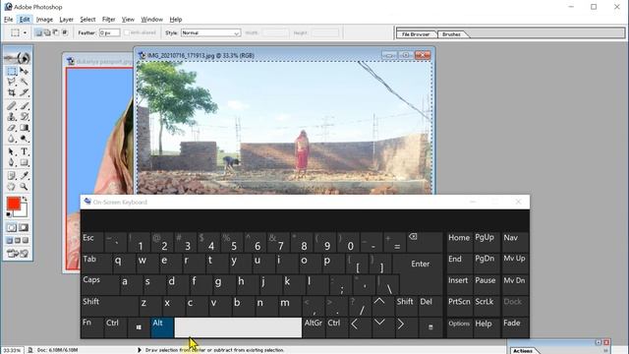Switch to Quick Mask mode
The height and width of the screenshot is (354, 629).
(x=24, y=227)
